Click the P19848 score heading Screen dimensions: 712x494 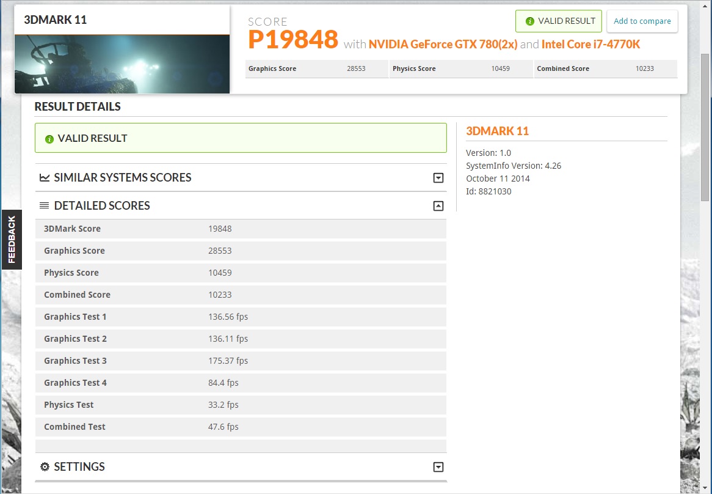[293, 40]
